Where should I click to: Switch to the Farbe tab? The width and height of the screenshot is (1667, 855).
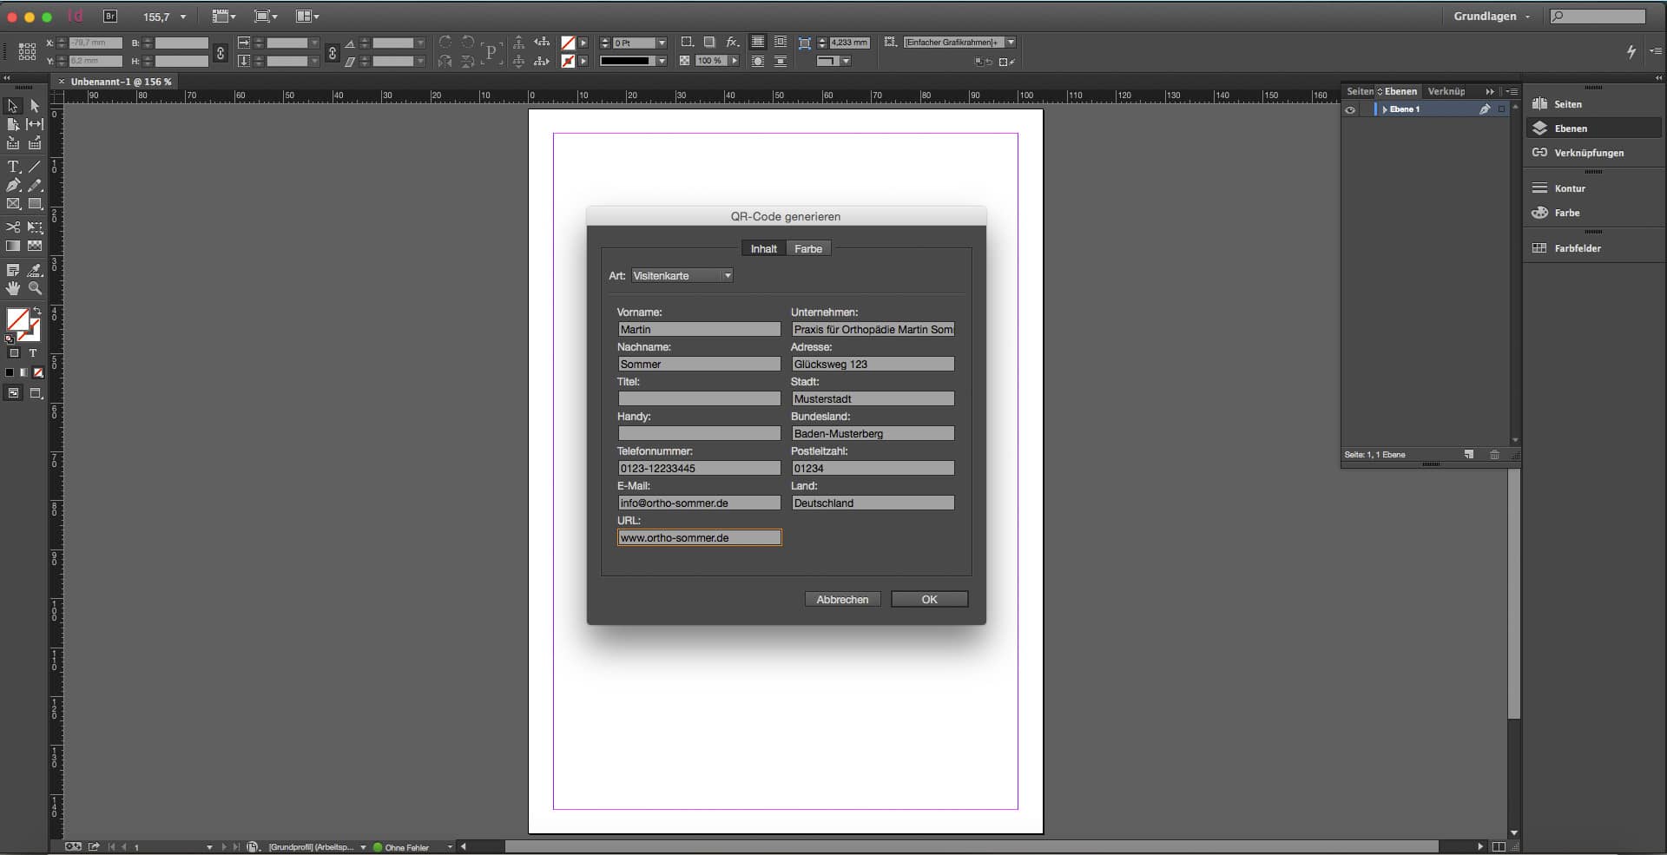(x=807, y=249)
